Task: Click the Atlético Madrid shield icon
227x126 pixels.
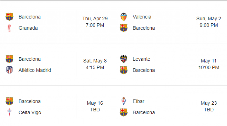Action: [x=9, y=70]
